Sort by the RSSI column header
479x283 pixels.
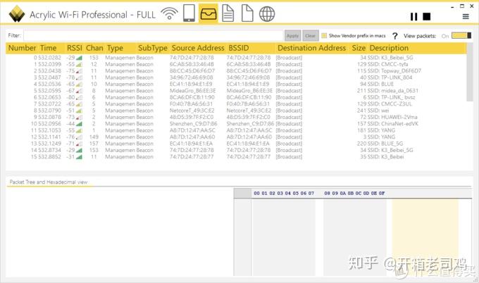[75, 48]
